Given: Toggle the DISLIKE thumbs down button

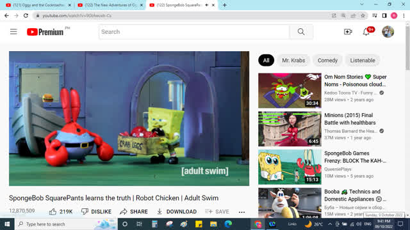Looking at the screenshot, I should coord(96,211).
